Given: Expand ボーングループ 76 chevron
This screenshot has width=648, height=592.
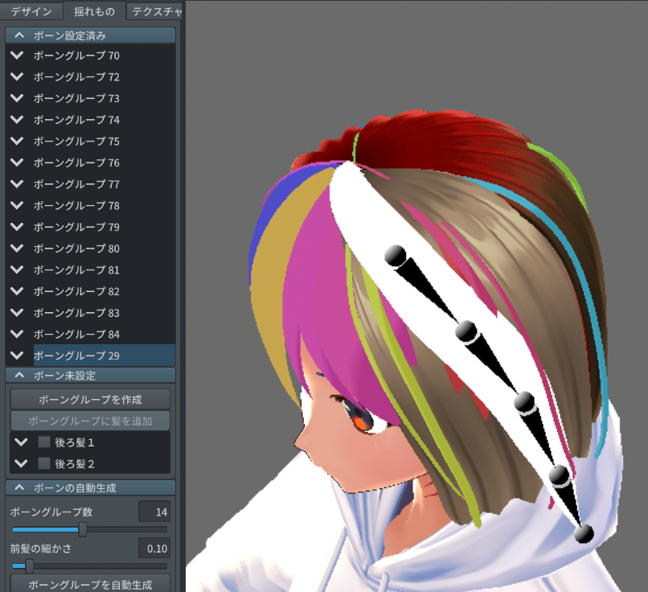Looking at the screenshot, I should pos(17,162).
